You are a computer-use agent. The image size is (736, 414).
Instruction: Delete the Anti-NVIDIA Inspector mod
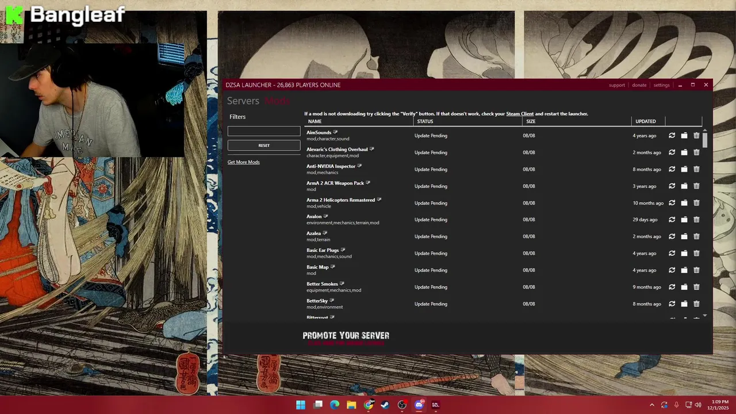(696, 170)
